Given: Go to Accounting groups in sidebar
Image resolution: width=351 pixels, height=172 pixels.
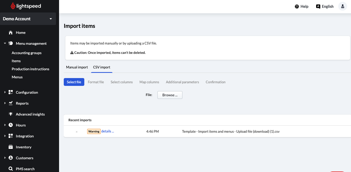Looking at the screenshot, I should (x=27, y=53).
